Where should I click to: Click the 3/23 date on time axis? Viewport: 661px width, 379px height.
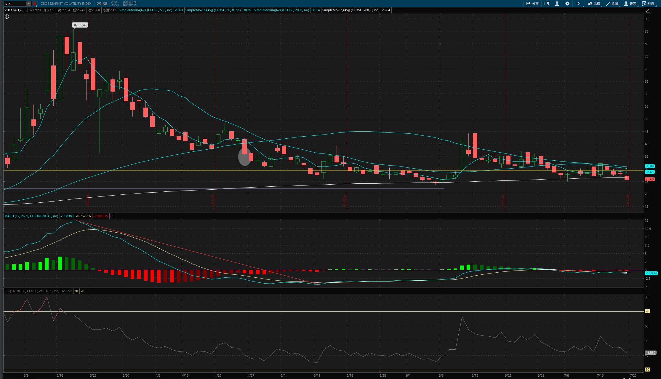click(x=93, y=375)
